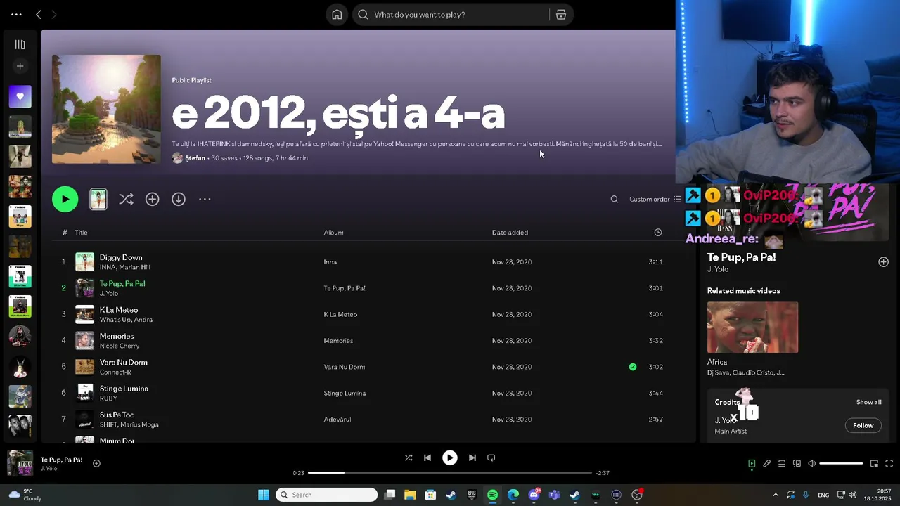900x506 pixels.
Task: Open more options for the playlist
Action: pos(205,199)
